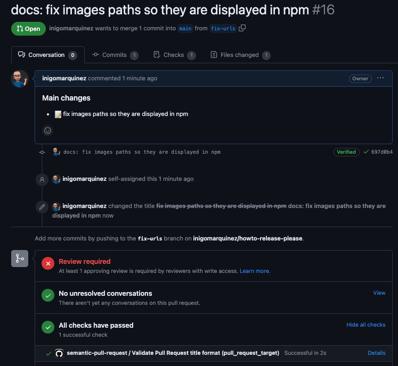Open the commit message docs: fix images paths link
398x366 pixels.
[x=142, y=152]
